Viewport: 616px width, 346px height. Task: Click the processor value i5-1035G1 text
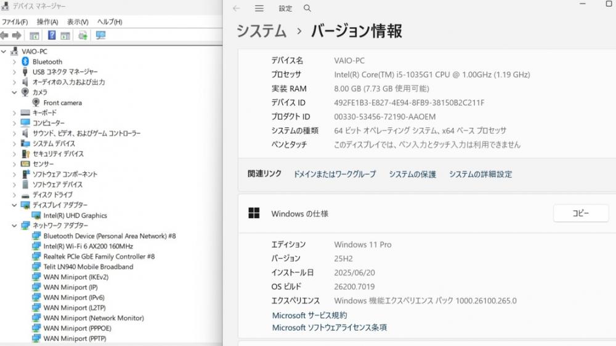pyautogui.click(x=432, y=74)
